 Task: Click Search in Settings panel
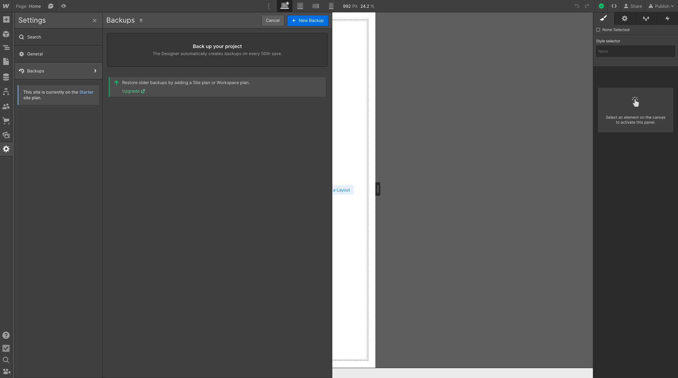[59, 37]
